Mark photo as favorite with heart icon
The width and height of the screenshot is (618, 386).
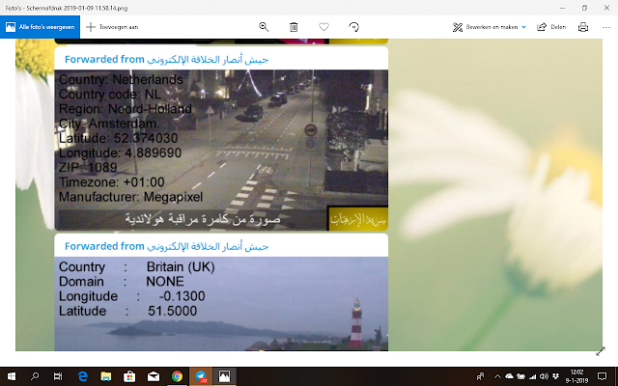[x=323, y=27]
